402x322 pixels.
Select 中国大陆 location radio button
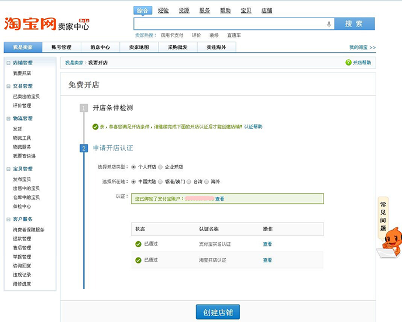click(x=133, y=181)
